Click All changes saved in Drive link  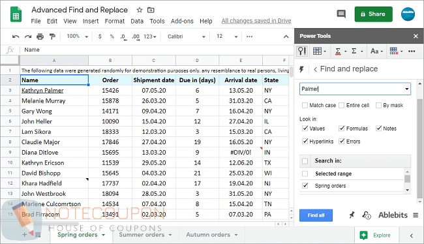pyautogui.click(x=256, y=21)
